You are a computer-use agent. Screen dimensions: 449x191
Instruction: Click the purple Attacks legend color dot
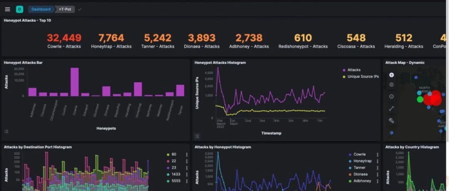coord(344,70)
